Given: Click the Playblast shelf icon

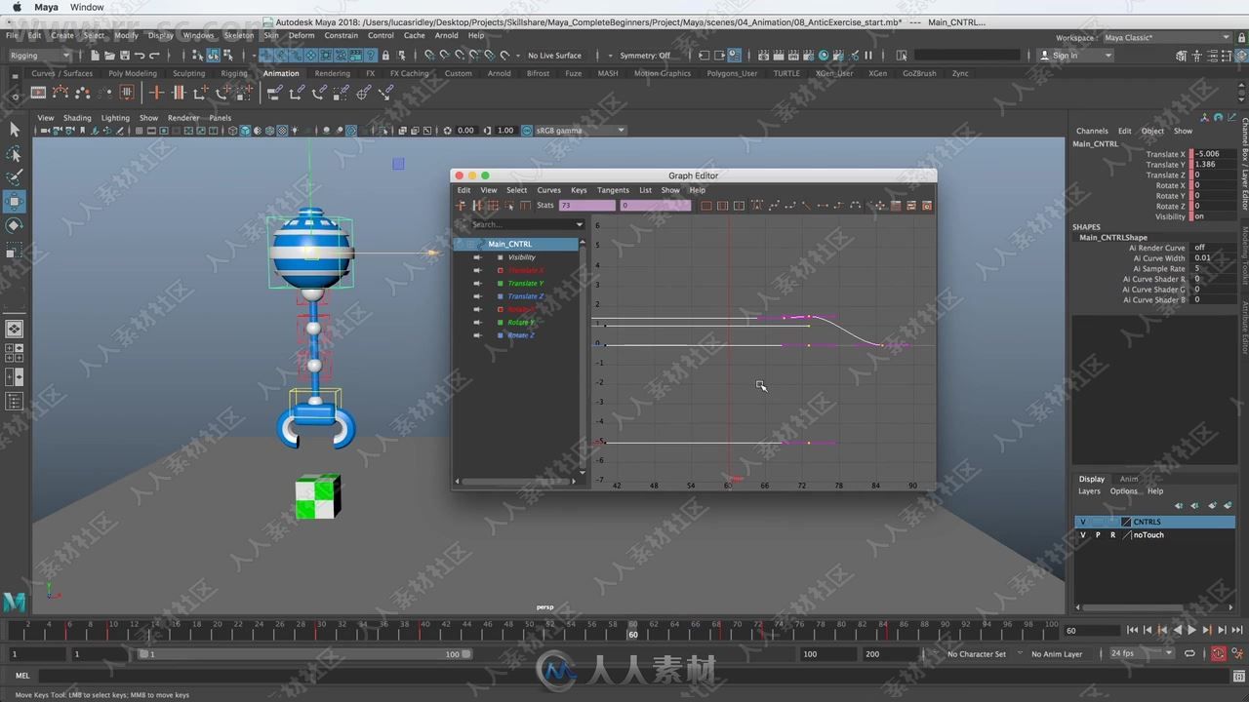Looking at the screenshot, I should (38, 93).
